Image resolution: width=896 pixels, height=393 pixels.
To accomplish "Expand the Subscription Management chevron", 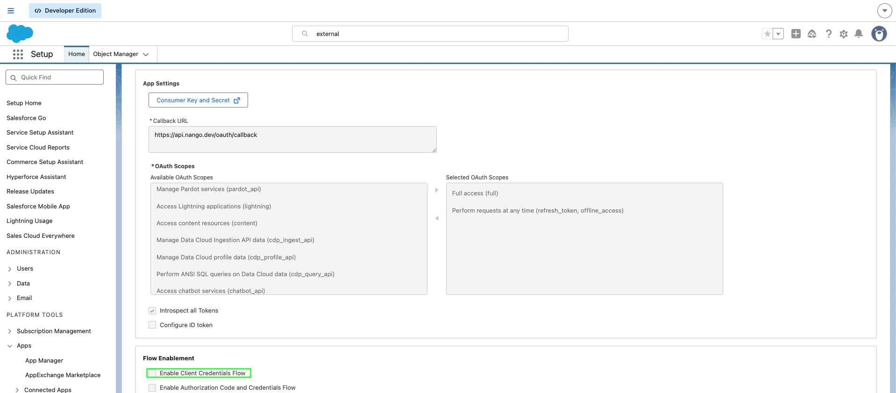I will click(10, 331).
